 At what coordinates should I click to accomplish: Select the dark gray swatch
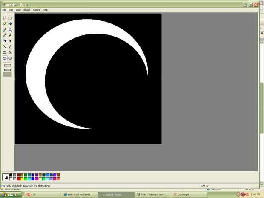(x=14, y=175)
